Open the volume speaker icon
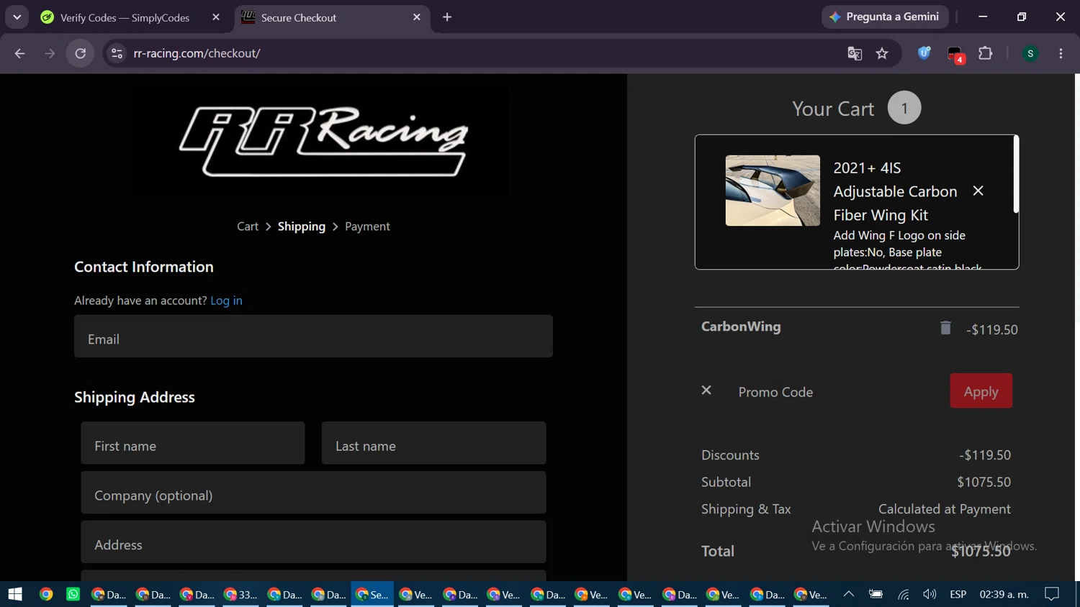 tap(930, 594)
